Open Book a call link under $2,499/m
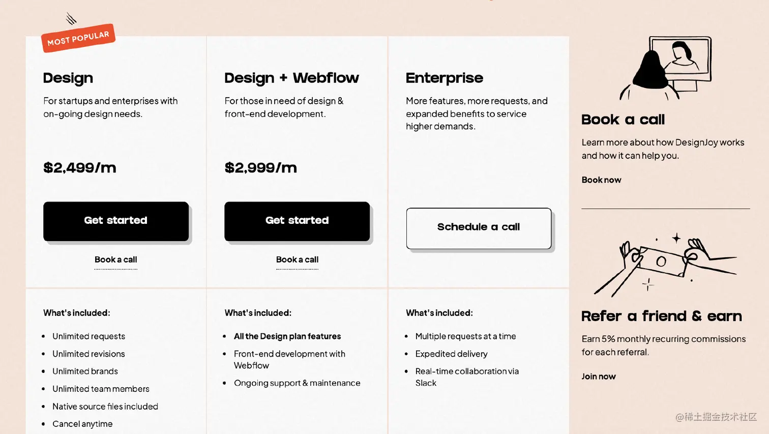The image size is (769, 434). (116, 259)
